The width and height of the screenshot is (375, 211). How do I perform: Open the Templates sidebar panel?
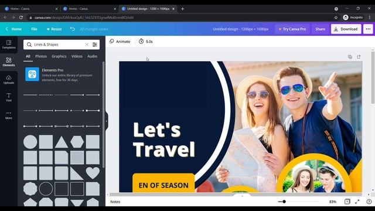[x=9, y=45]
